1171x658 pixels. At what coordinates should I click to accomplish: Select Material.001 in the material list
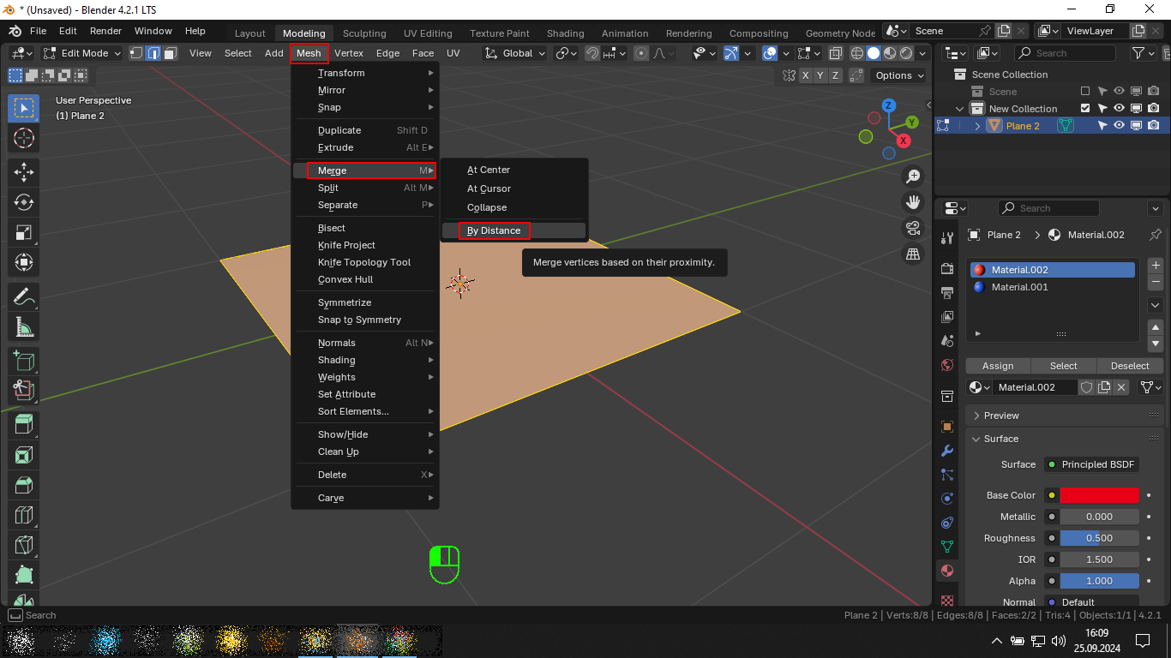click(x=1019, y=287)
